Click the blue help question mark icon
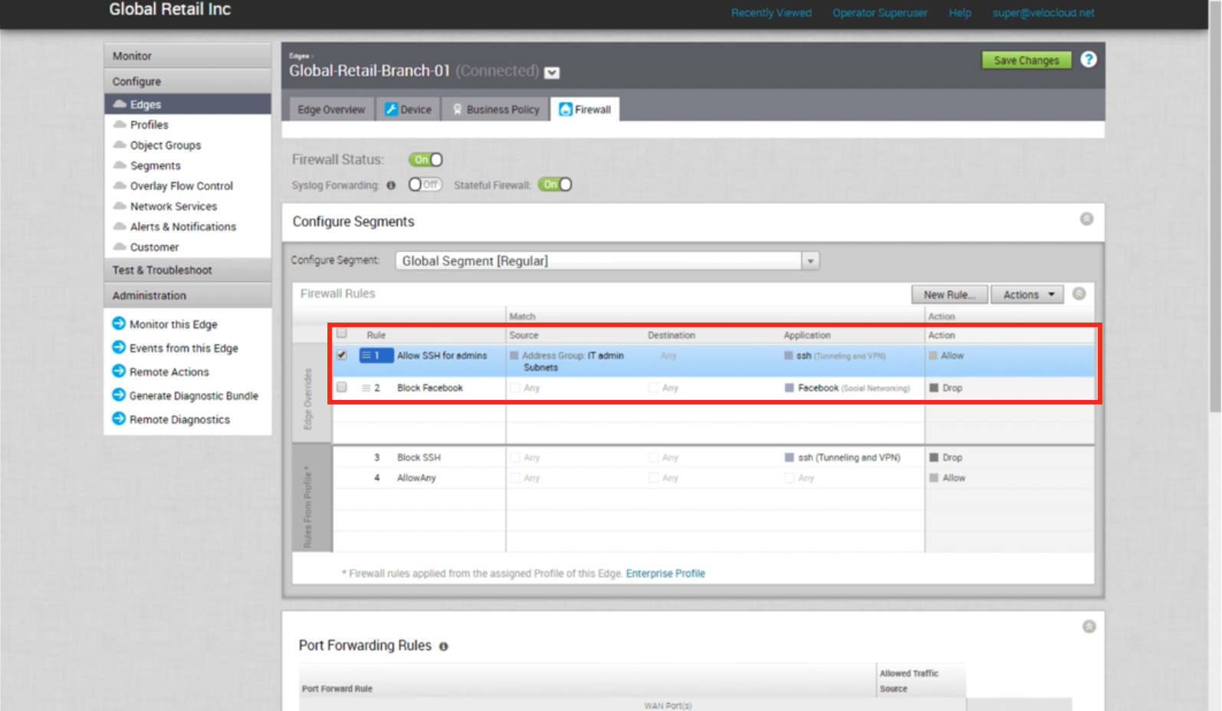The width and height of the screenshot is (1222, 711). 1088,60
